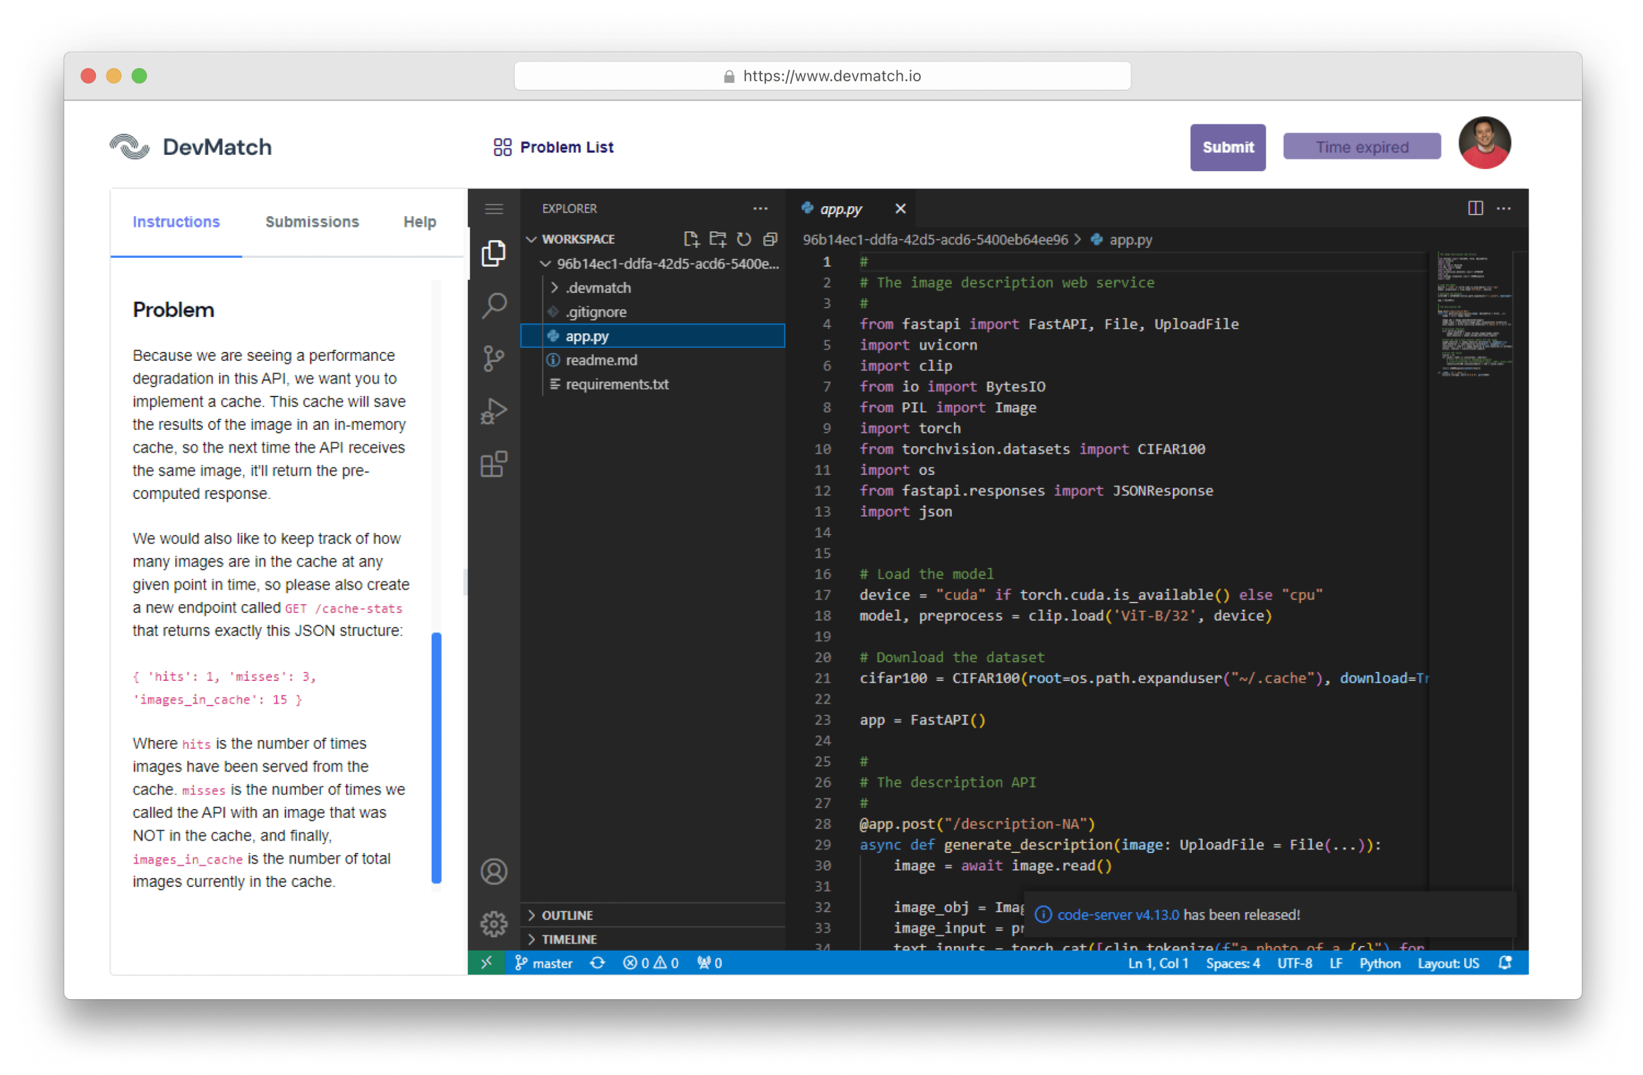Open the Manage gear icon
The width and height of the screenshot is (1643, 1075).
click(x=494, y=923)
